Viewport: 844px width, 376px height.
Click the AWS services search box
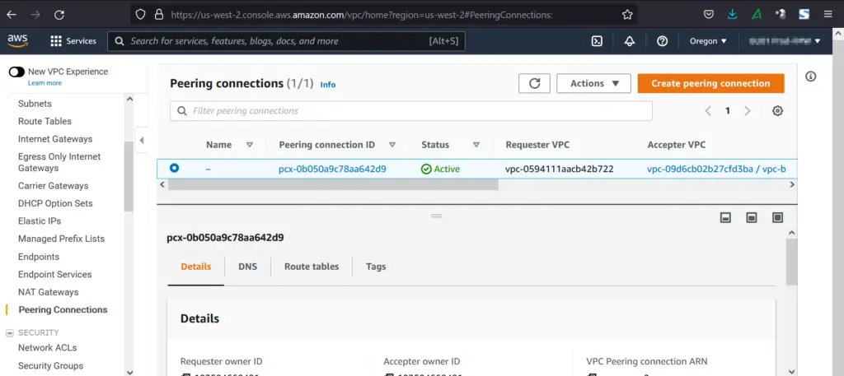pyautogui.click(x=286, y=41)
